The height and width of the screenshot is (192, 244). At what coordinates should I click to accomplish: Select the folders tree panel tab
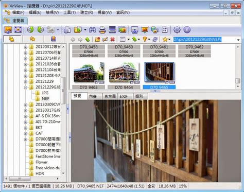point(11,39)
